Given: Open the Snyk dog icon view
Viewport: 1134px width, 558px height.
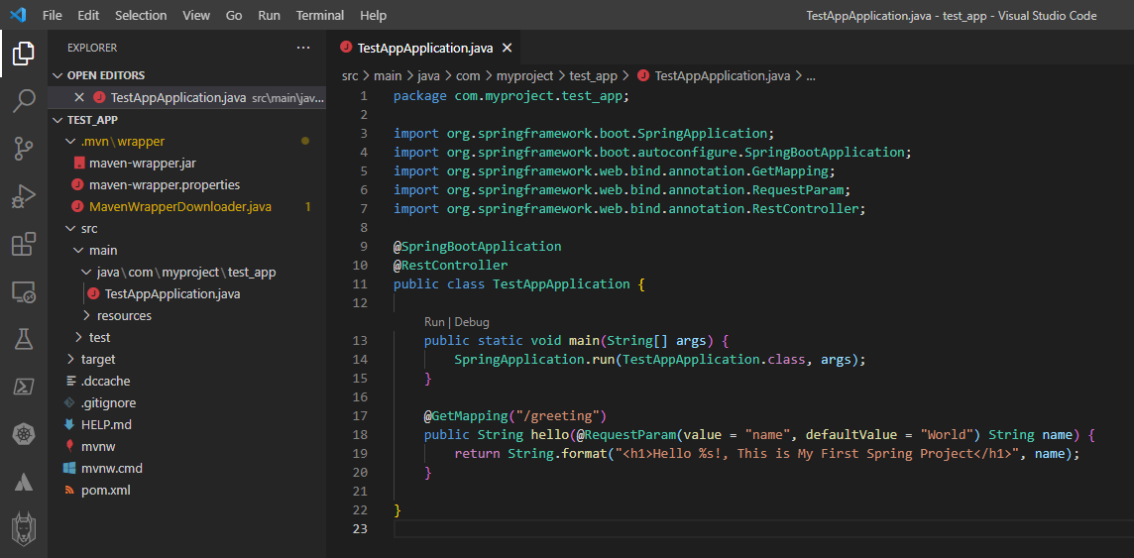Looking at the screenshot, I should [x=23, y=531].
